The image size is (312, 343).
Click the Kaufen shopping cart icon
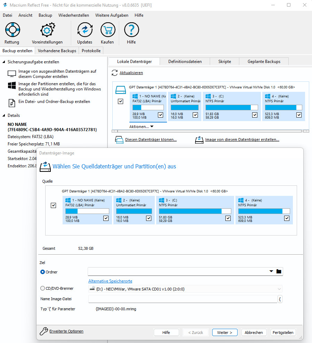pos(107,30)
